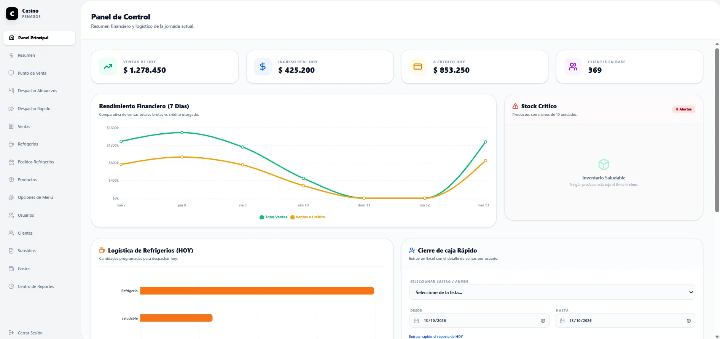Image resolution: width=720 pixels, height=339 pixels.
Task: Click the Ingreso Real dollar icon
Action: click(263, 66)
